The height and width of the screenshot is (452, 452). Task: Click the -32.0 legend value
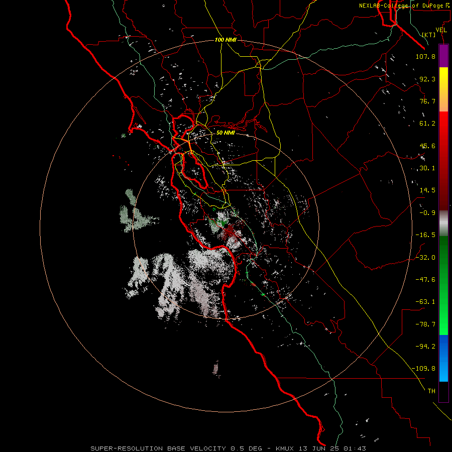425,258
